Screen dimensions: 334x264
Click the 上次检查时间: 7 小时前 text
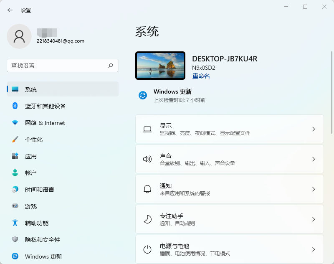[x=180, y=100]
